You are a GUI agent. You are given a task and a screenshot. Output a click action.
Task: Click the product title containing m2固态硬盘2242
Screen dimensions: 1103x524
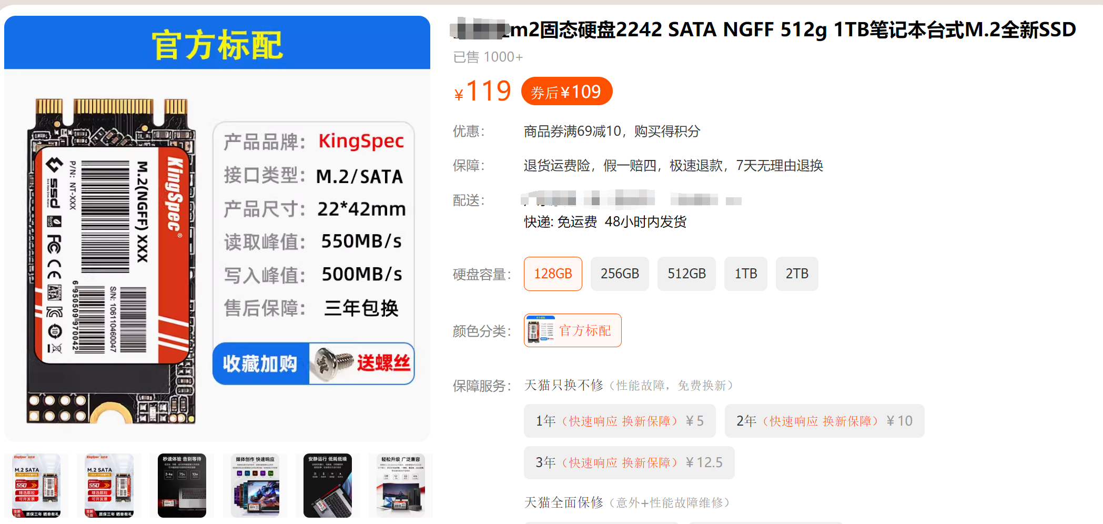tap(764, 29)
